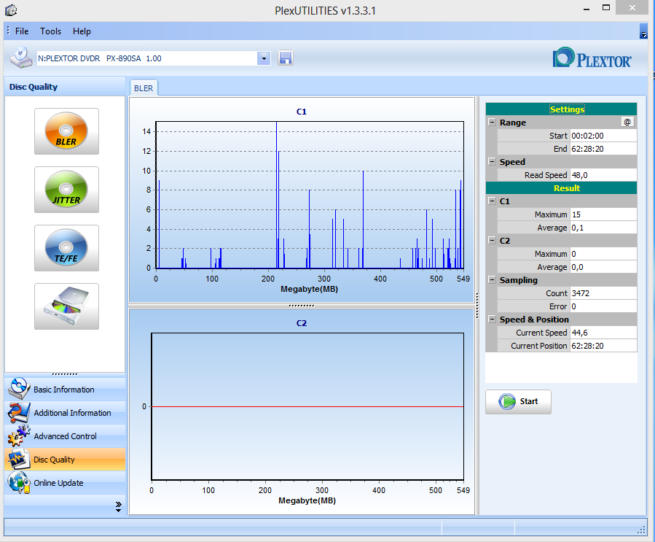Click the C1 Maximum value 15

coord(603,214)
